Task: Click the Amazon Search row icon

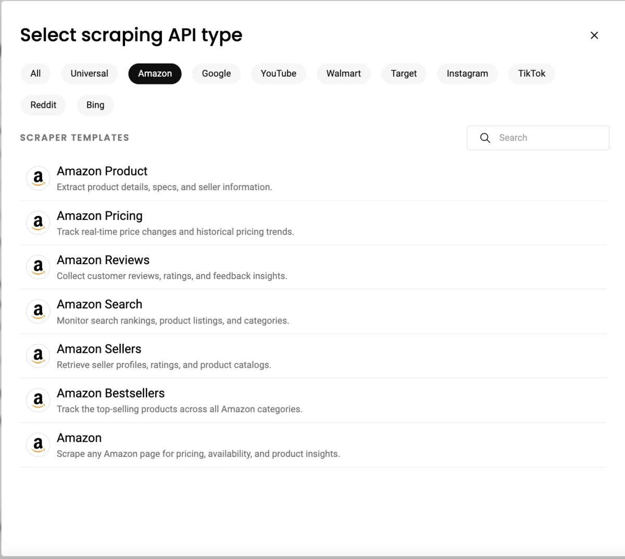Action: (38, 311)
